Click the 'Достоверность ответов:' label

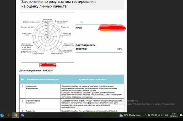(86, 47)
